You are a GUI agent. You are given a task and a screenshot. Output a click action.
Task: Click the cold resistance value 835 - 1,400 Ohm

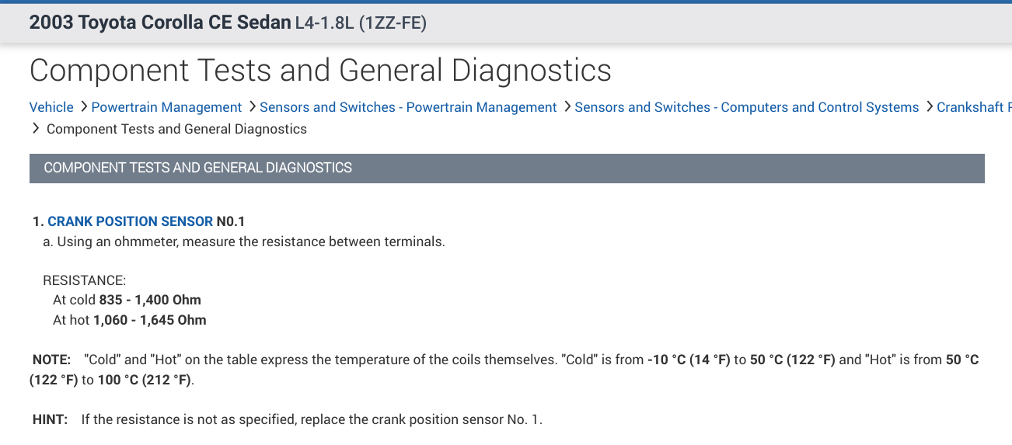[150, 300]
